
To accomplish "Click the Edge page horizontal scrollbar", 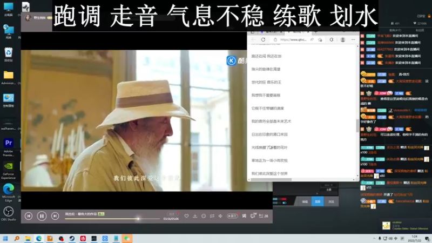I will [x=271, y=180].
